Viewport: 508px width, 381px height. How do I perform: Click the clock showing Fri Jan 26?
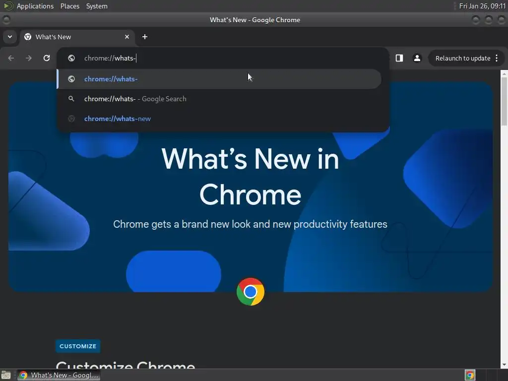(482, 6)
